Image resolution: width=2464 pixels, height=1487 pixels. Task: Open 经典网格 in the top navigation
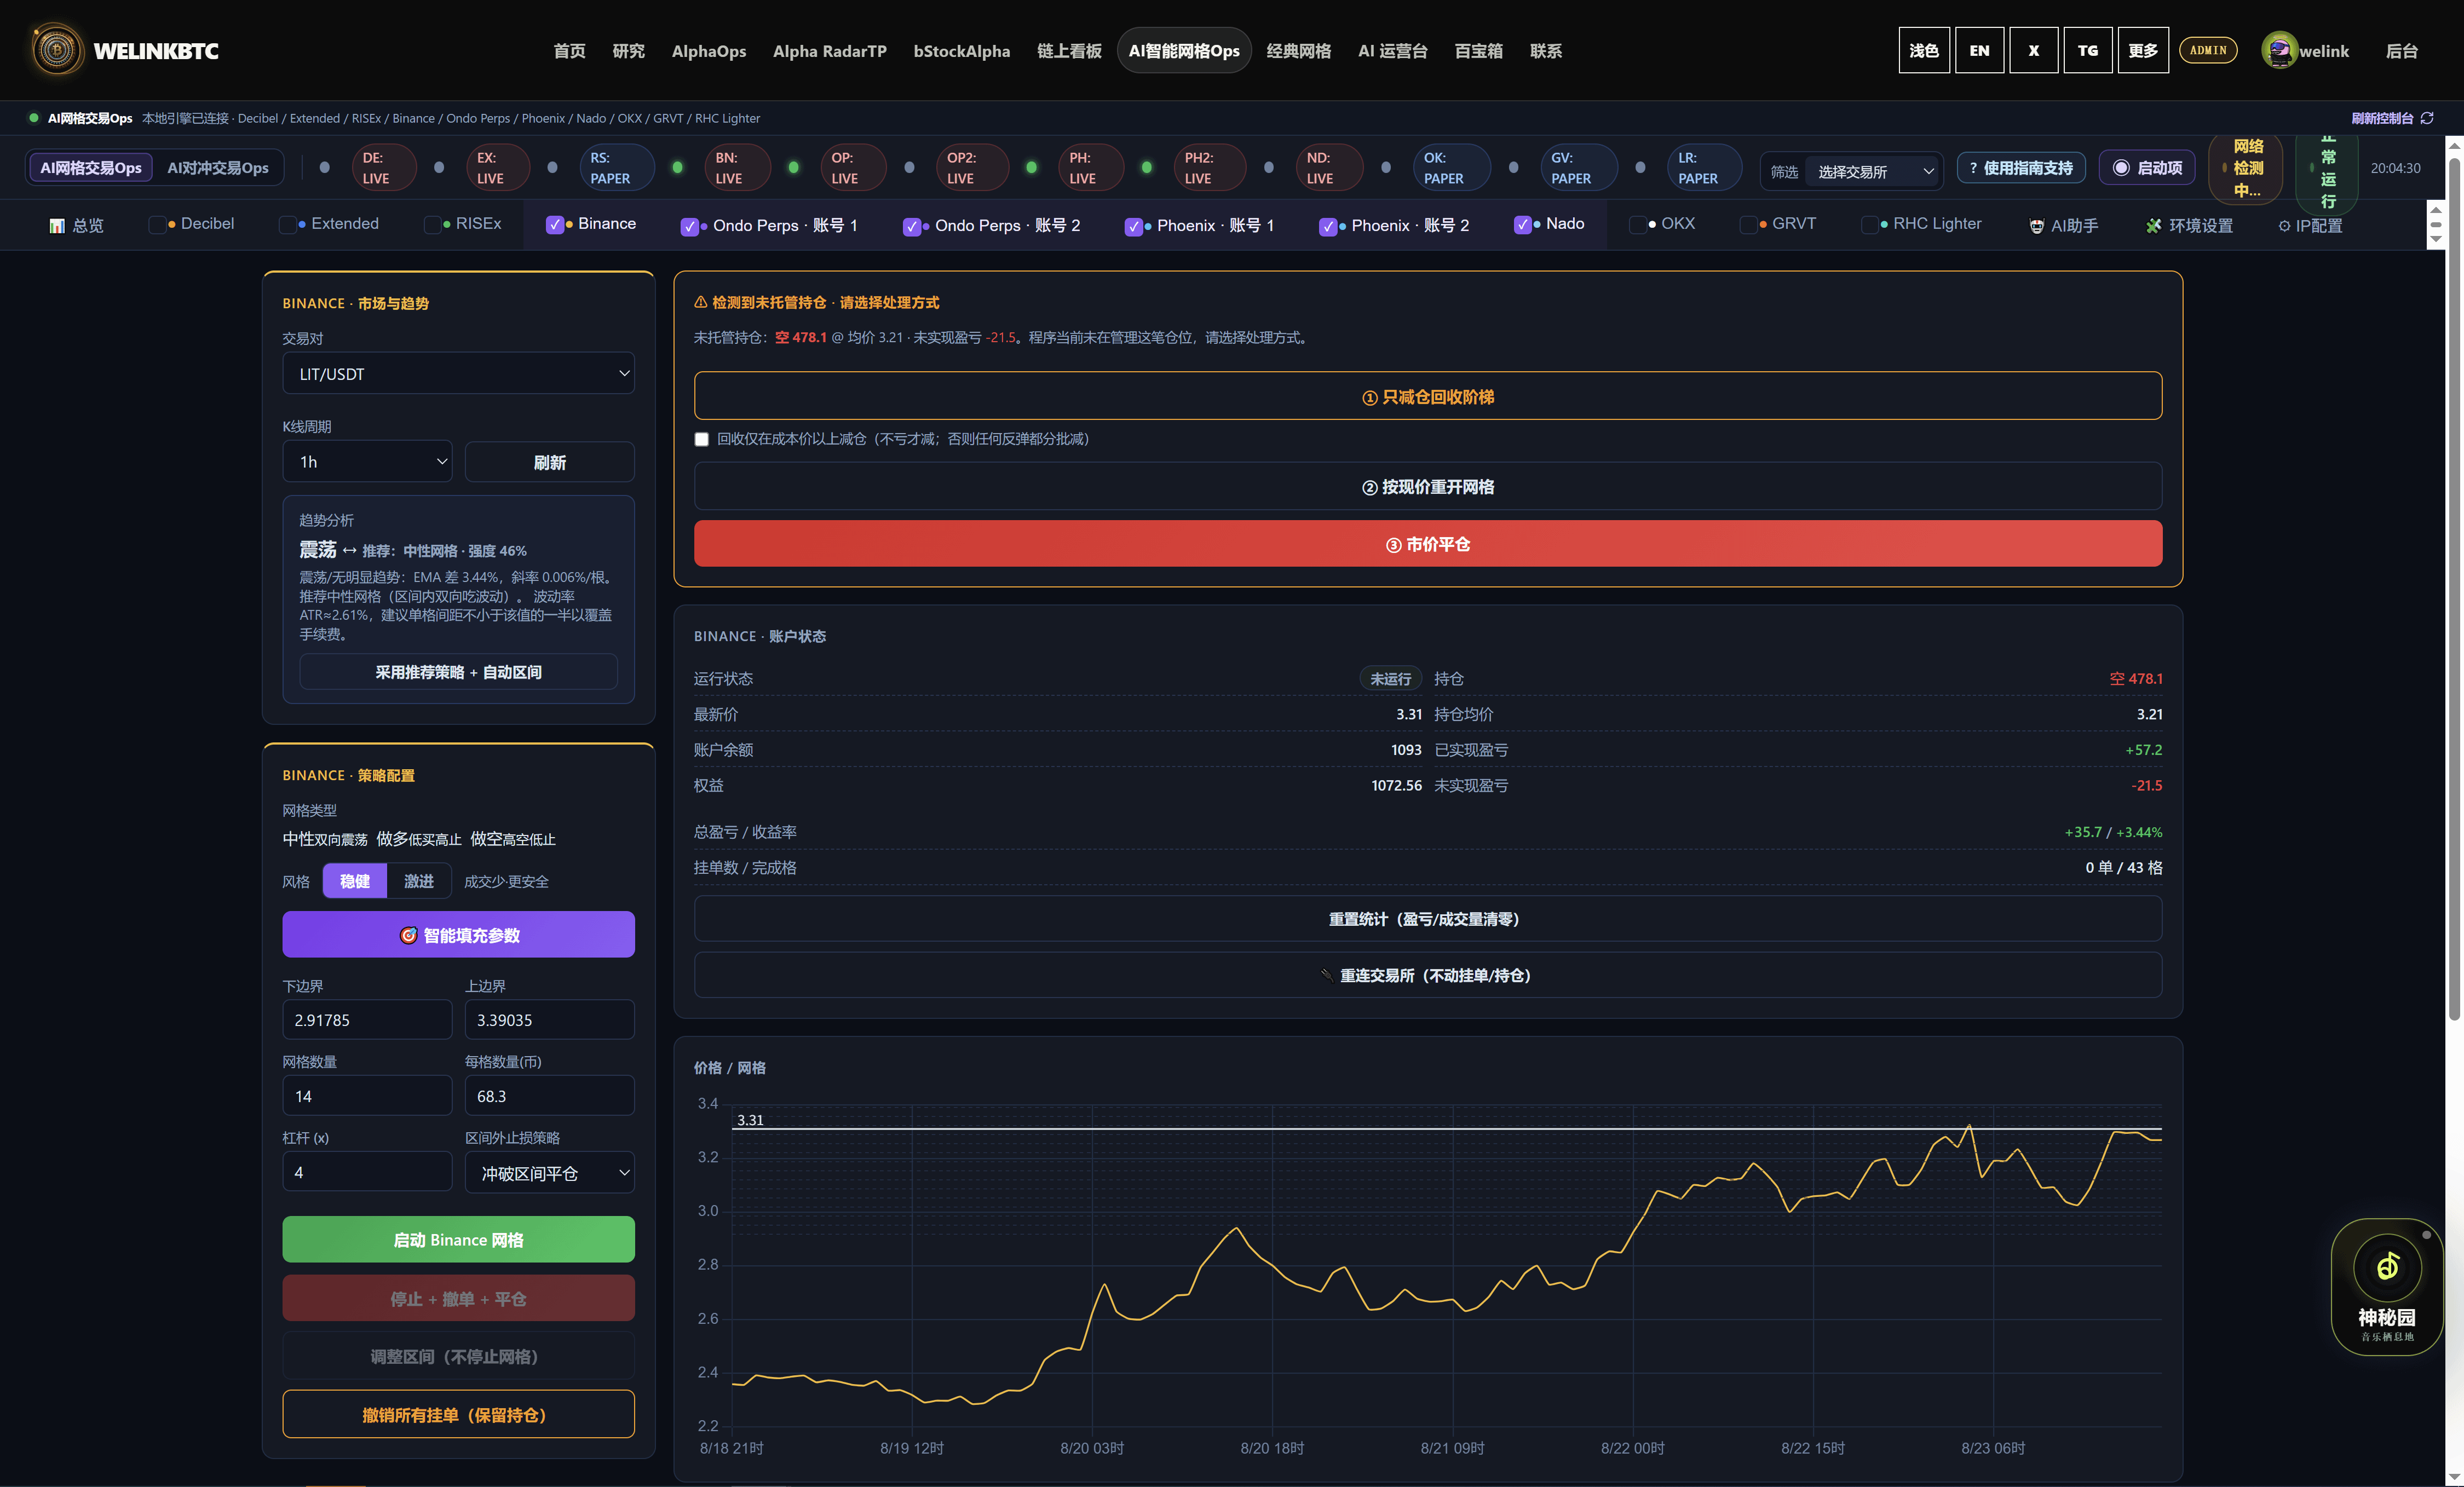point(1299,51)
